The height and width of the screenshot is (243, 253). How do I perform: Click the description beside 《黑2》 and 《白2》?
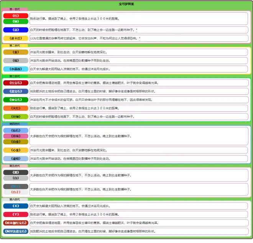tap(80, 189)
